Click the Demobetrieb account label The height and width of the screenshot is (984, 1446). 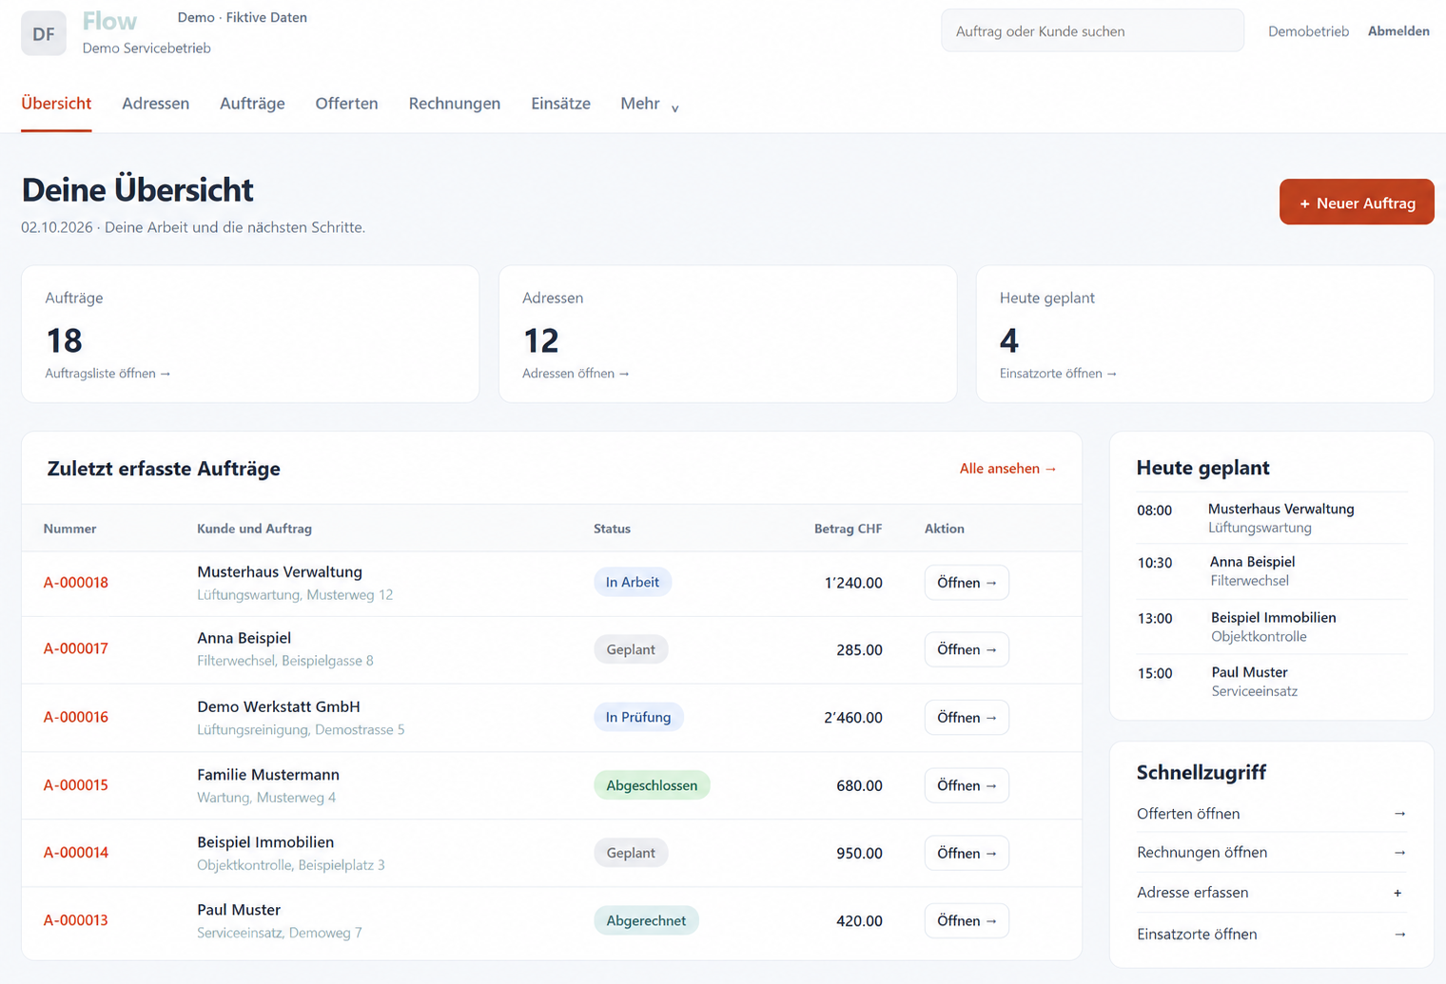click(x=1308, y=31)
